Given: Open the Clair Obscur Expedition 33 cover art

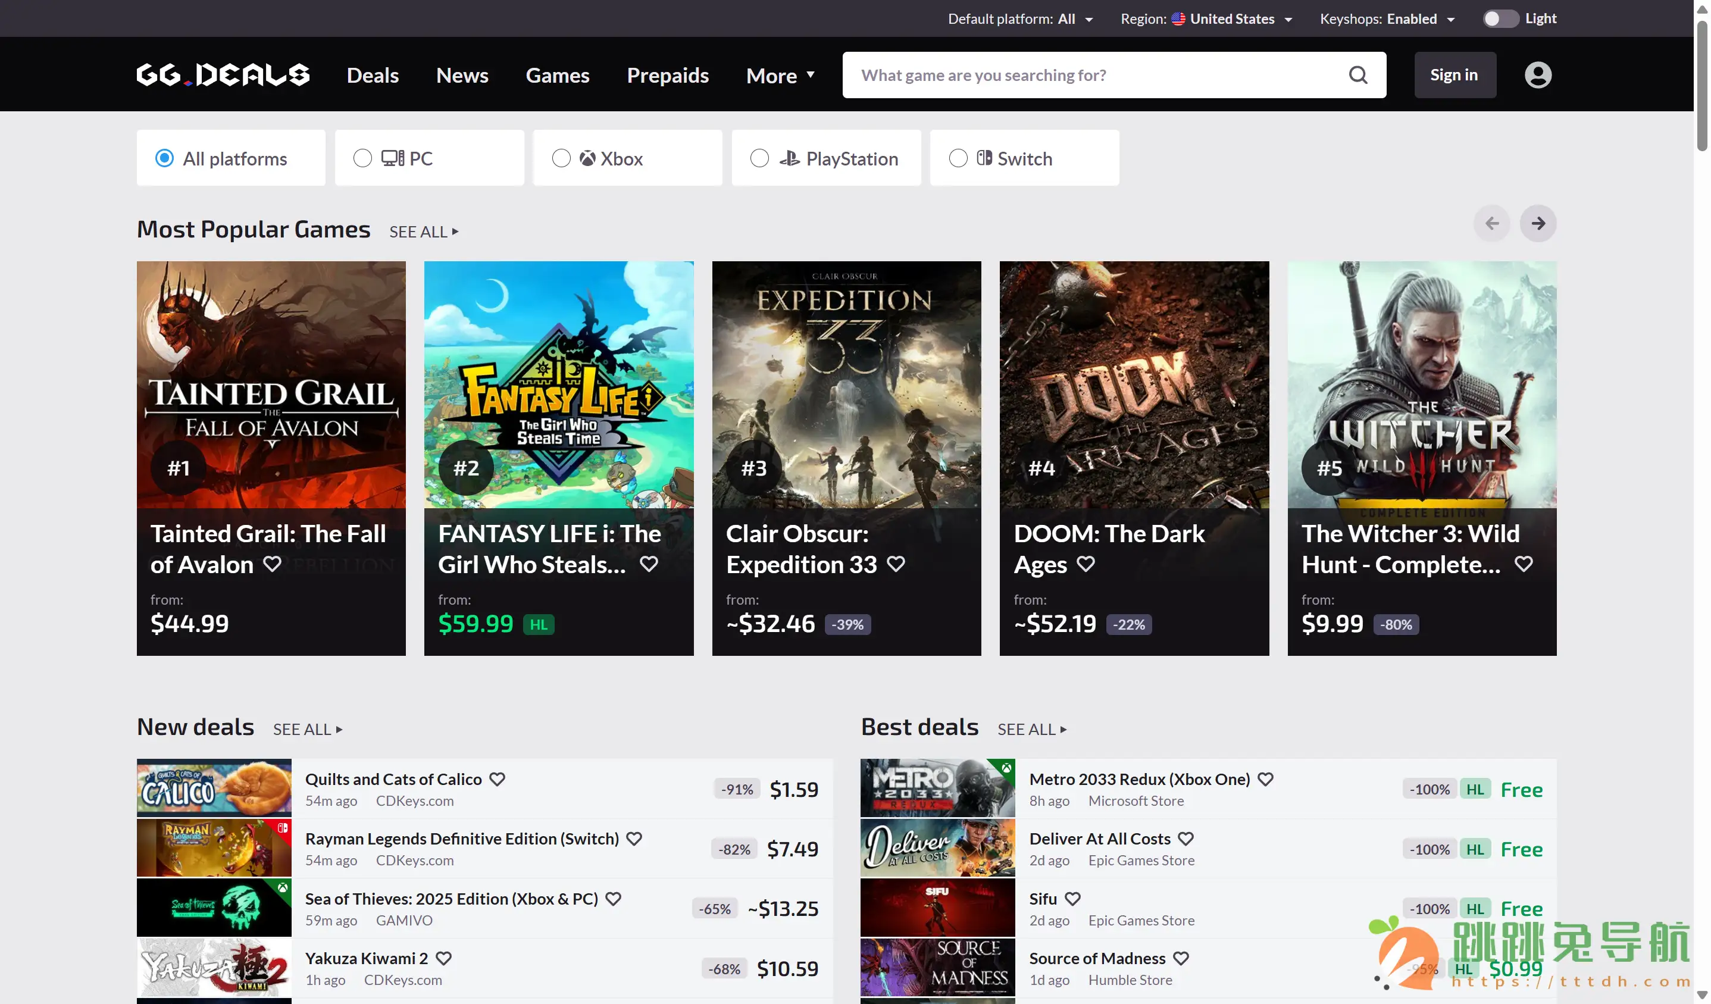Looking at the screenshot, I should coord(846,385).
